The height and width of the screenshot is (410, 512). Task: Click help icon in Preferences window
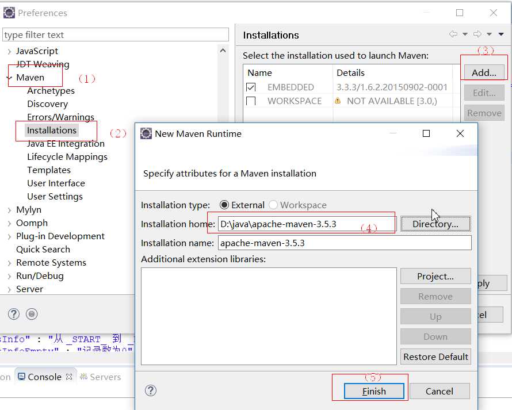(x=14, y=314)
